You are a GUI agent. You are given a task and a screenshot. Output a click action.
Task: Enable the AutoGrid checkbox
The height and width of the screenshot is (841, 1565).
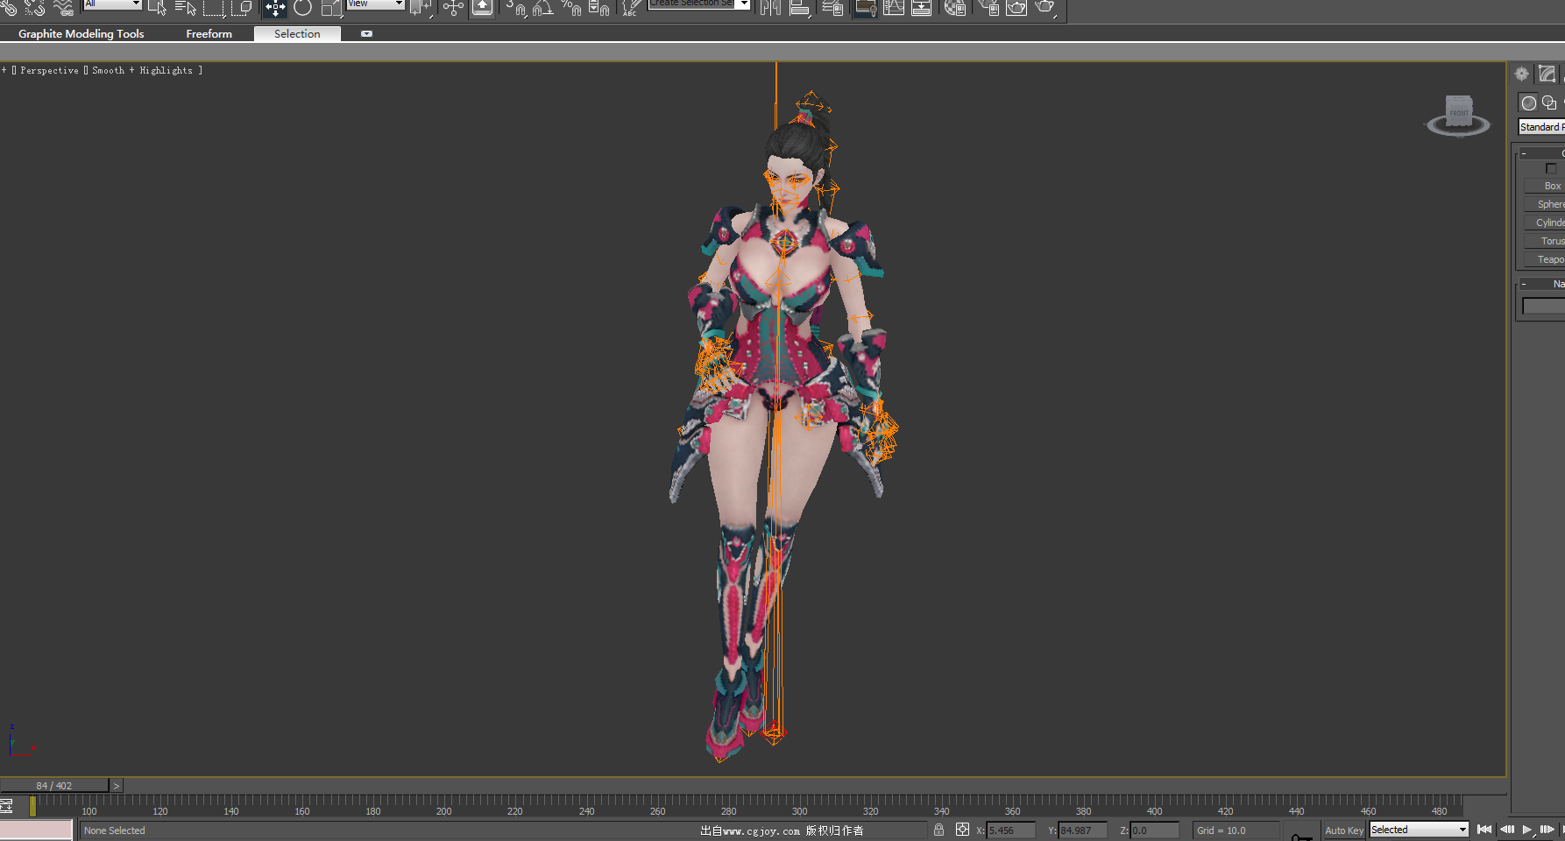click(1551, 168)
